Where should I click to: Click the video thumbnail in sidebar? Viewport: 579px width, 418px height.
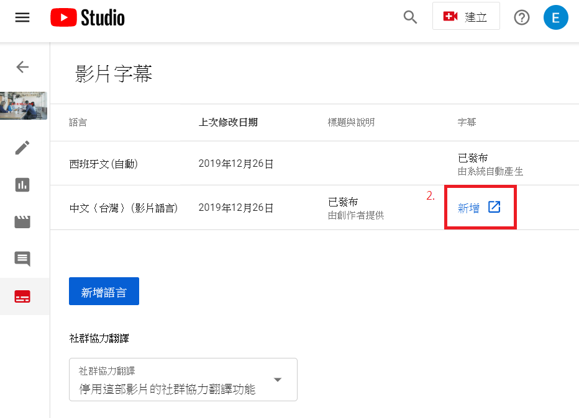pos(24,105)
